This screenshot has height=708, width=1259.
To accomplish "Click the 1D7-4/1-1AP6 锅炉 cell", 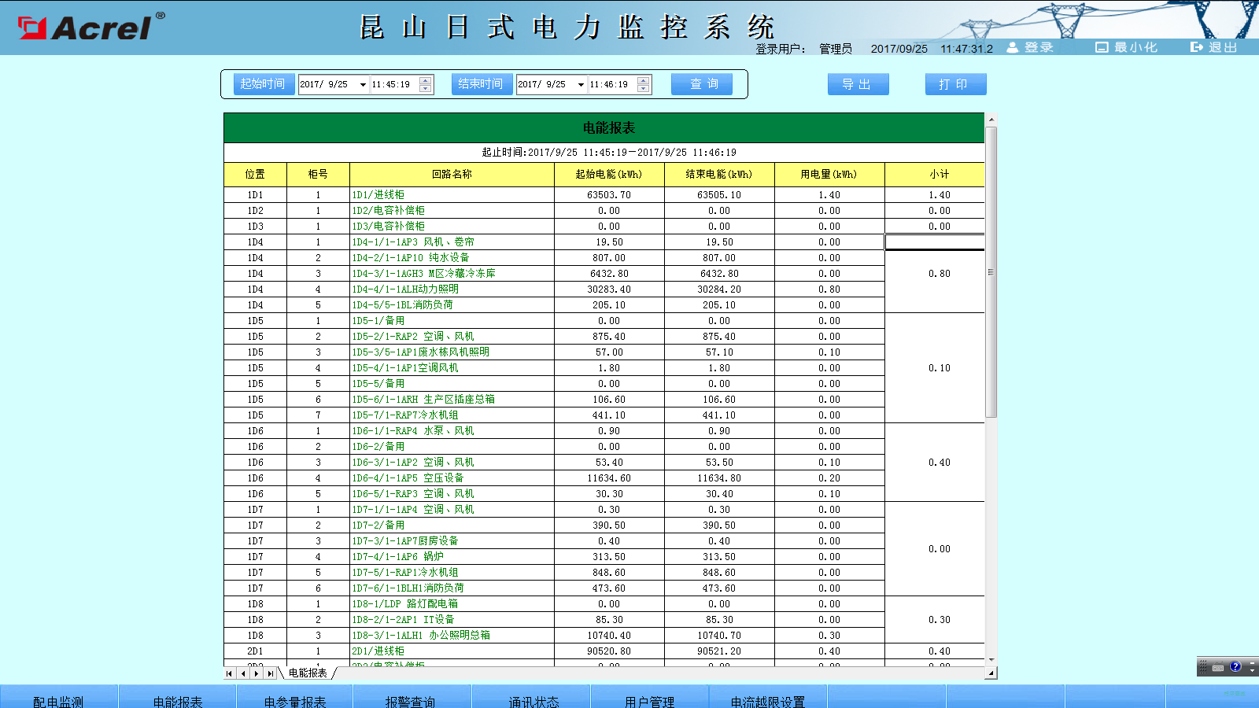I will [452, 557].
